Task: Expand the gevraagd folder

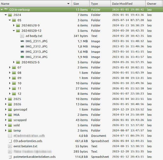Action: click(6, 109)
